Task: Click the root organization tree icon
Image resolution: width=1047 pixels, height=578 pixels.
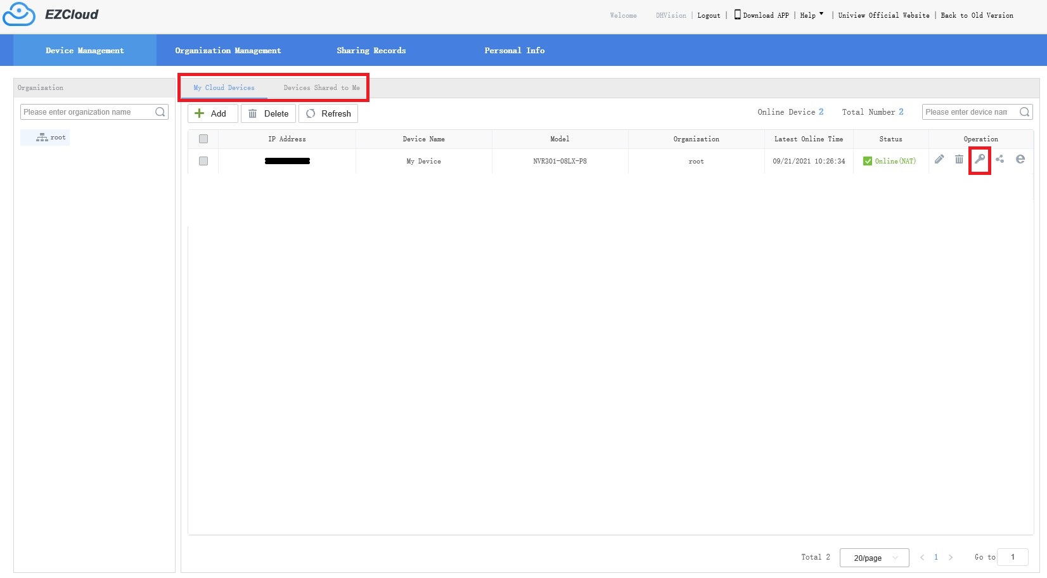Action: click(x=42, y=138)
